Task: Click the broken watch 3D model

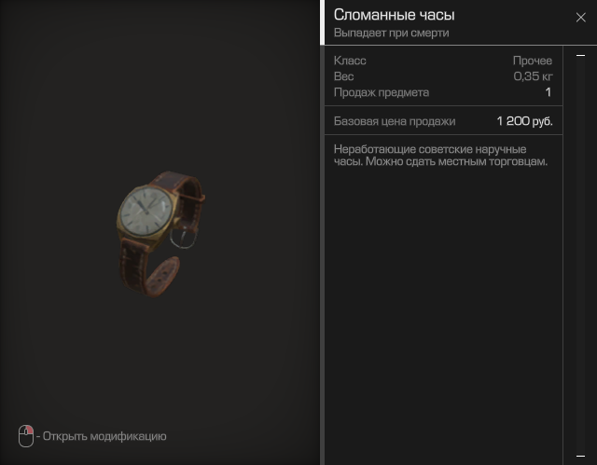Action: pyautogui.click(x=160, y=234)
